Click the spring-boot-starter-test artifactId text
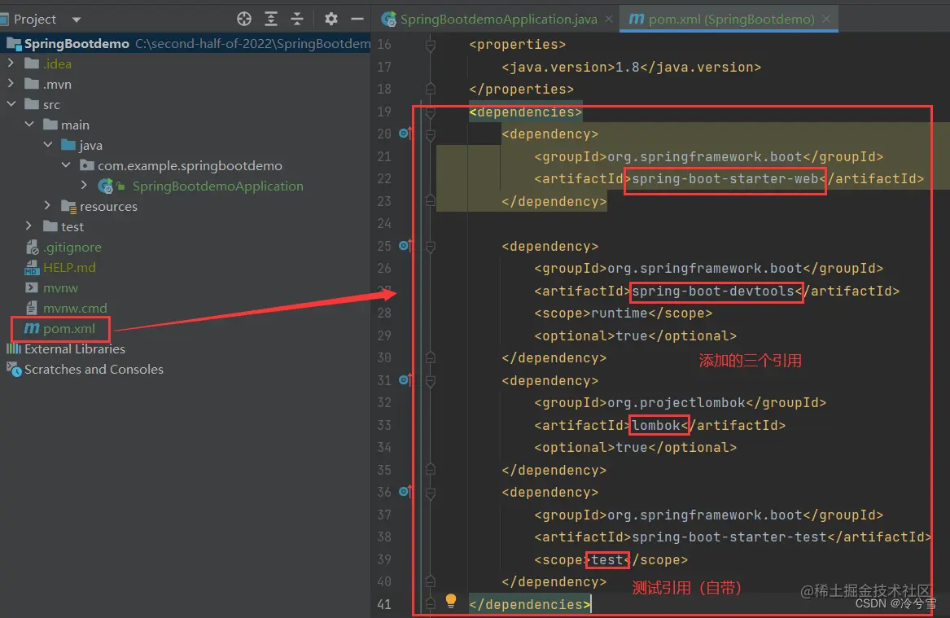The height and width of the screenshot is (618, 950). [x=729, y=537]
